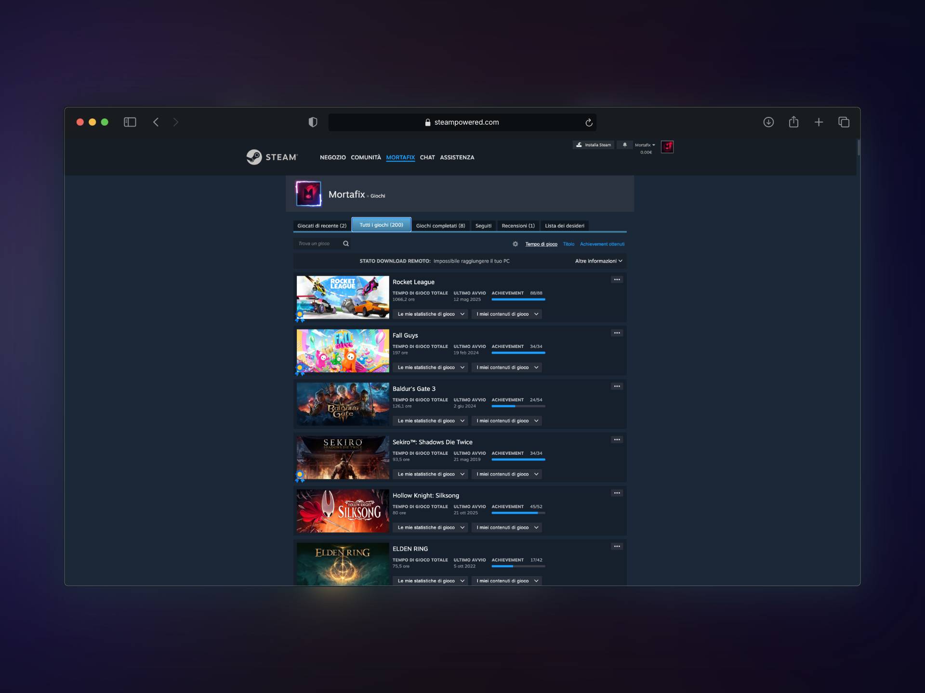
Task: Open the COMUNITÀ menu
Action: click(x=366, y=157)
